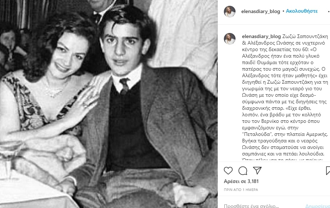Open the ΠΡΙΝ ΑΠΟ 1 ΗΜΕΡΑ timestamp

[241, 190]
